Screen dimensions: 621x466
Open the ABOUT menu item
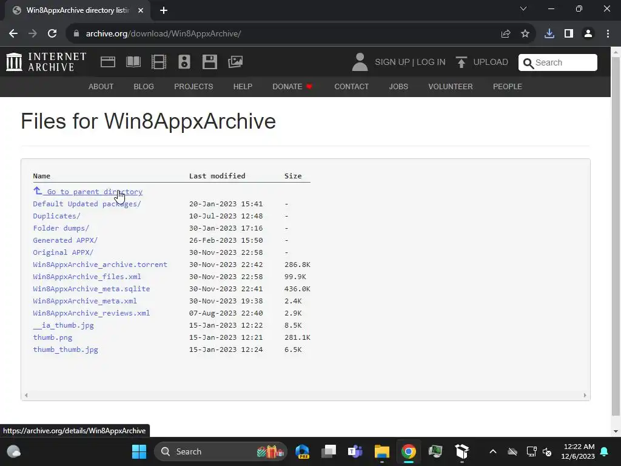click(x=101, y=86)
